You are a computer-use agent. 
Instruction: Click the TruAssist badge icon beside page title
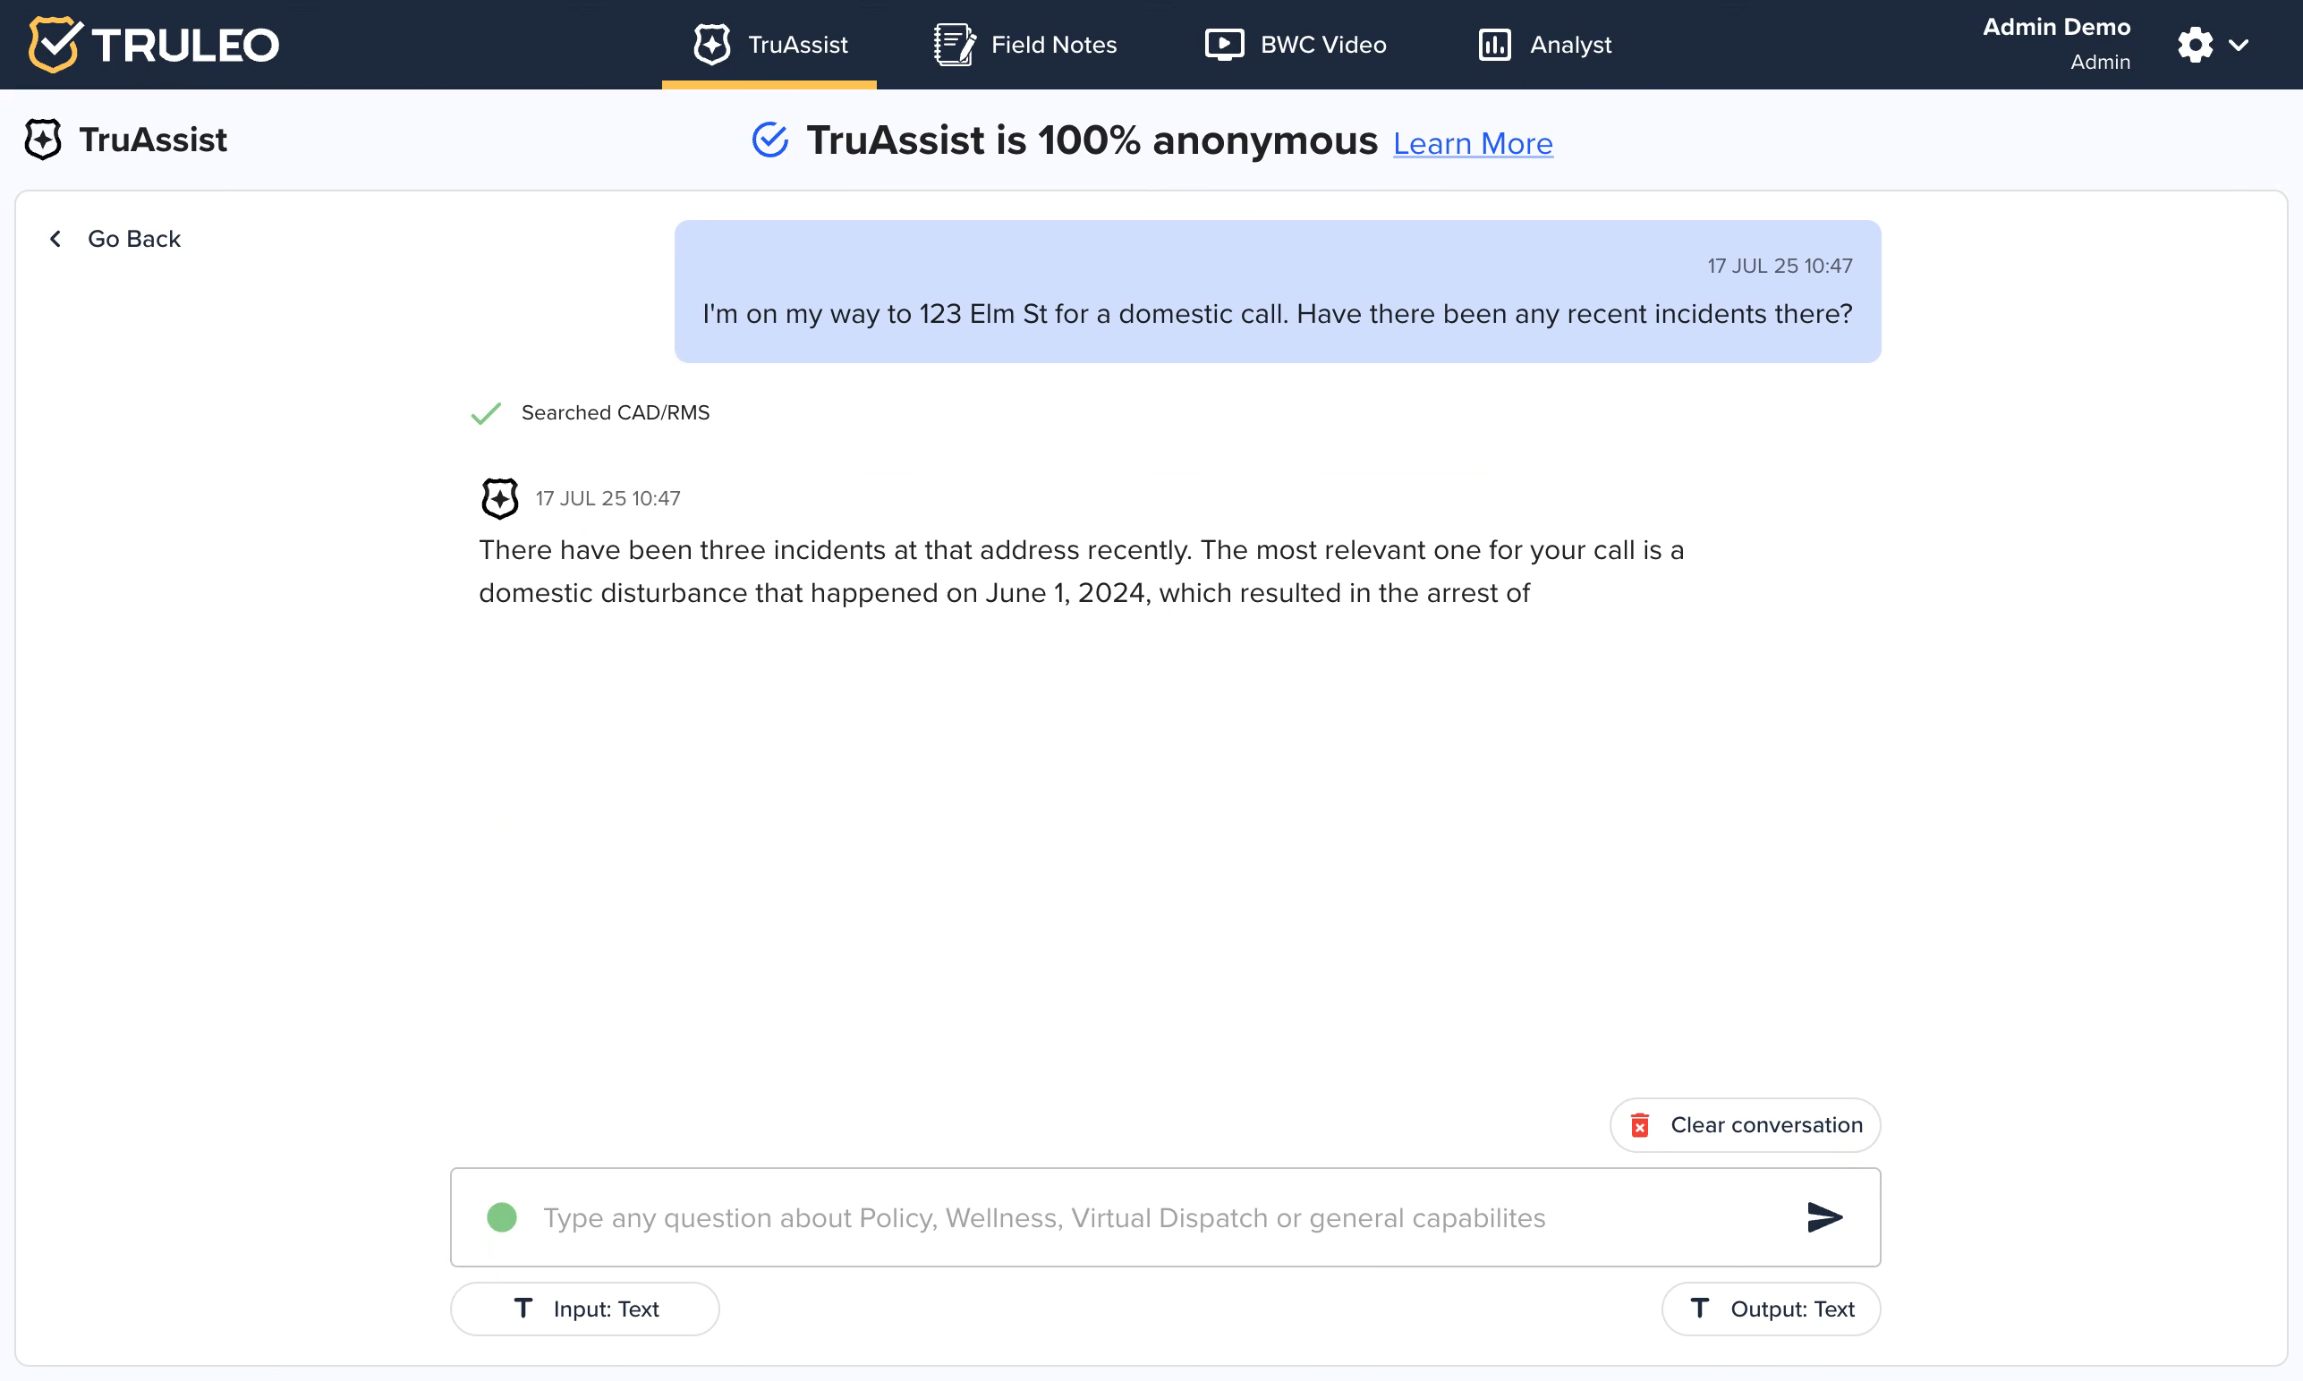[x=43, y=140]
